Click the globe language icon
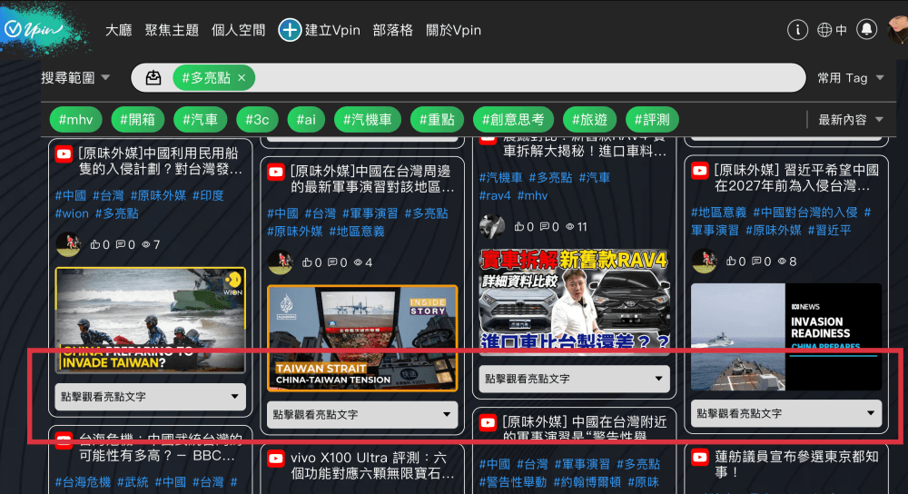The image size is (908, 494). coord(824,30)
